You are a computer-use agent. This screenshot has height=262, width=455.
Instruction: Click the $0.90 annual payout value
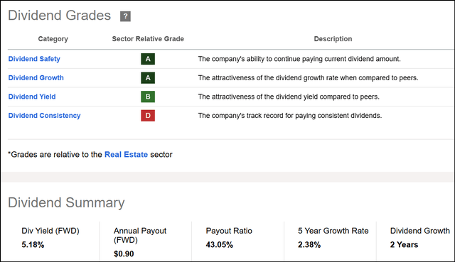click(x=124, y=254)
